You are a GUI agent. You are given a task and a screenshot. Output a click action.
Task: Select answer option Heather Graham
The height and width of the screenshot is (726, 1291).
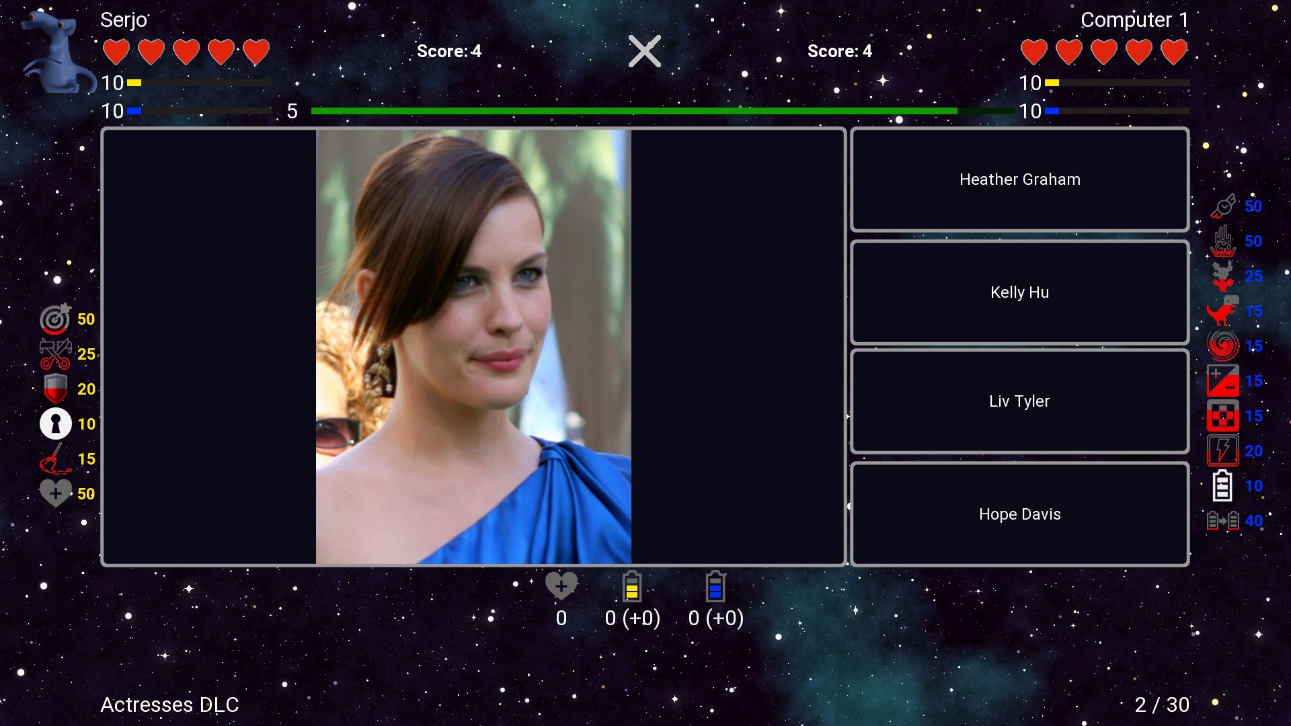(x=1019, y=179)
